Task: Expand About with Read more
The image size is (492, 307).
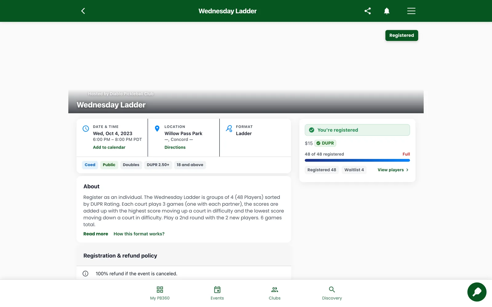Action: point(96,234)
